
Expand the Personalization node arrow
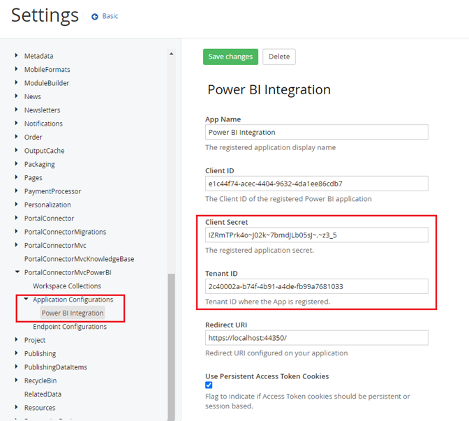(x=17, y=204)
